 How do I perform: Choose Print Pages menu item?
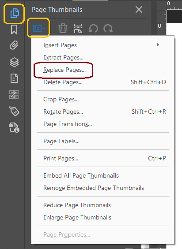coord(102,158)
